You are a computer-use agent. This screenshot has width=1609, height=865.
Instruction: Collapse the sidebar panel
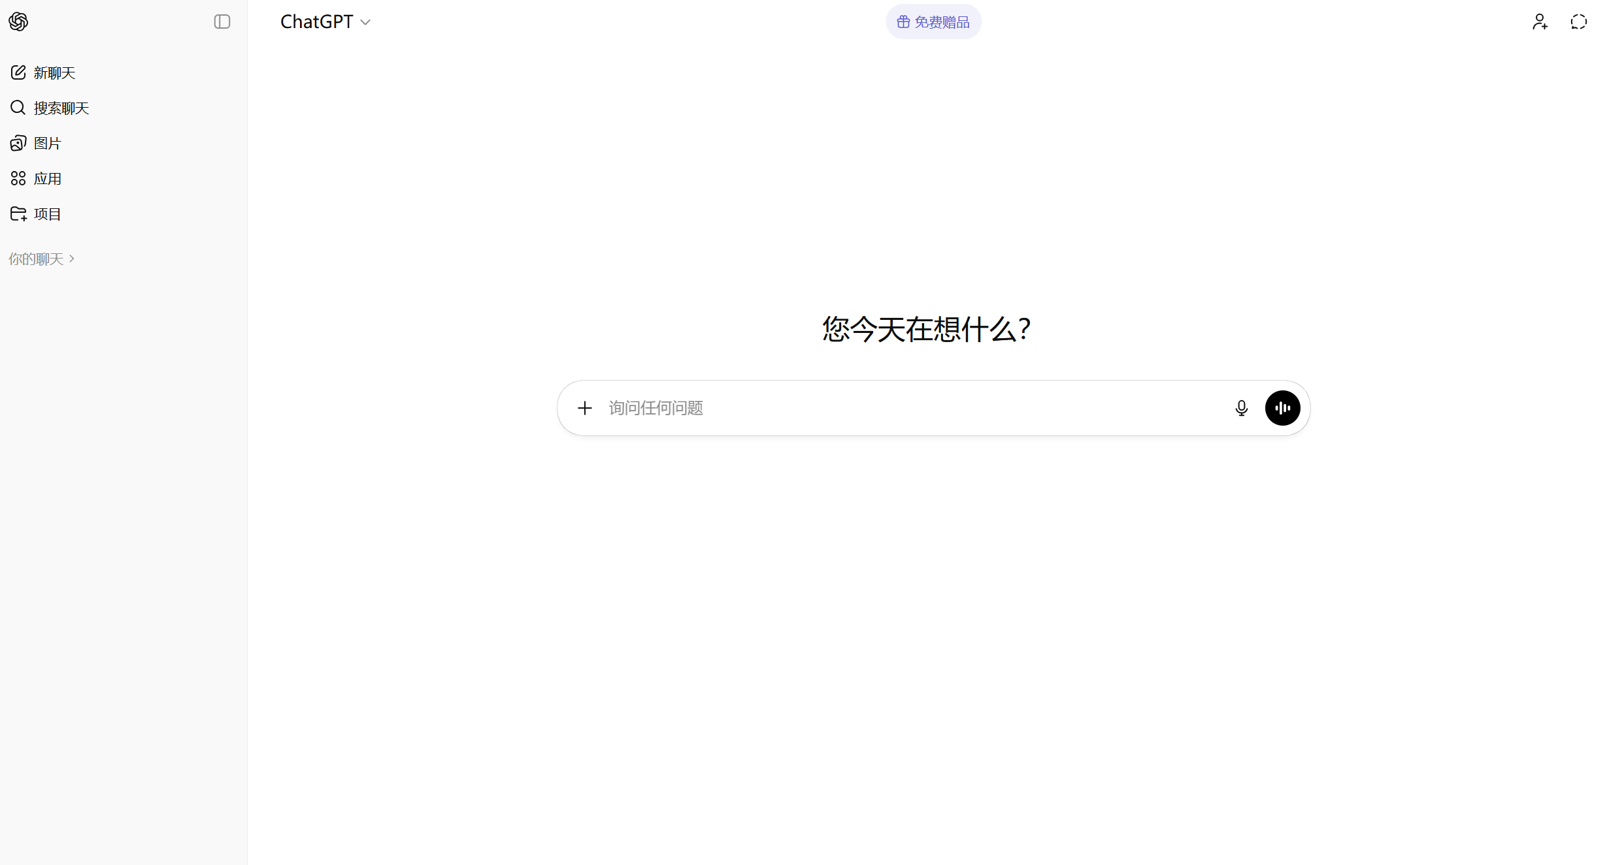coord(222,22)
